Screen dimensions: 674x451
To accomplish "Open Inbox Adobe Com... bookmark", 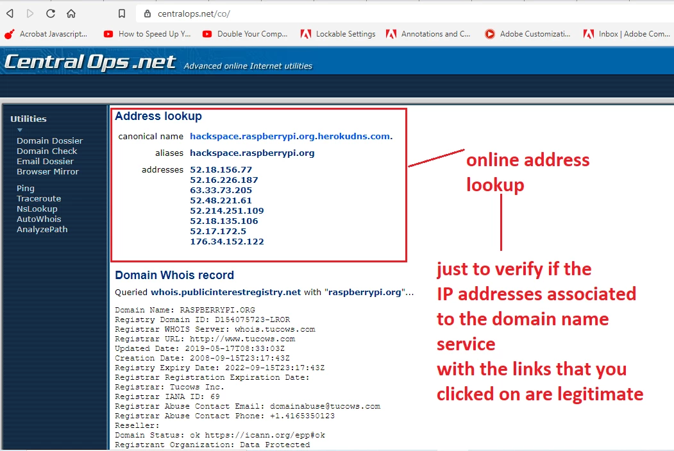I will tap(627, 34).
